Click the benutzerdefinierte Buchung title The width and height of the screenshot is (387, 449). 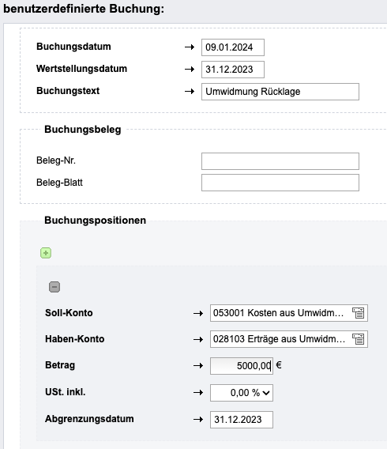(84, 9)
